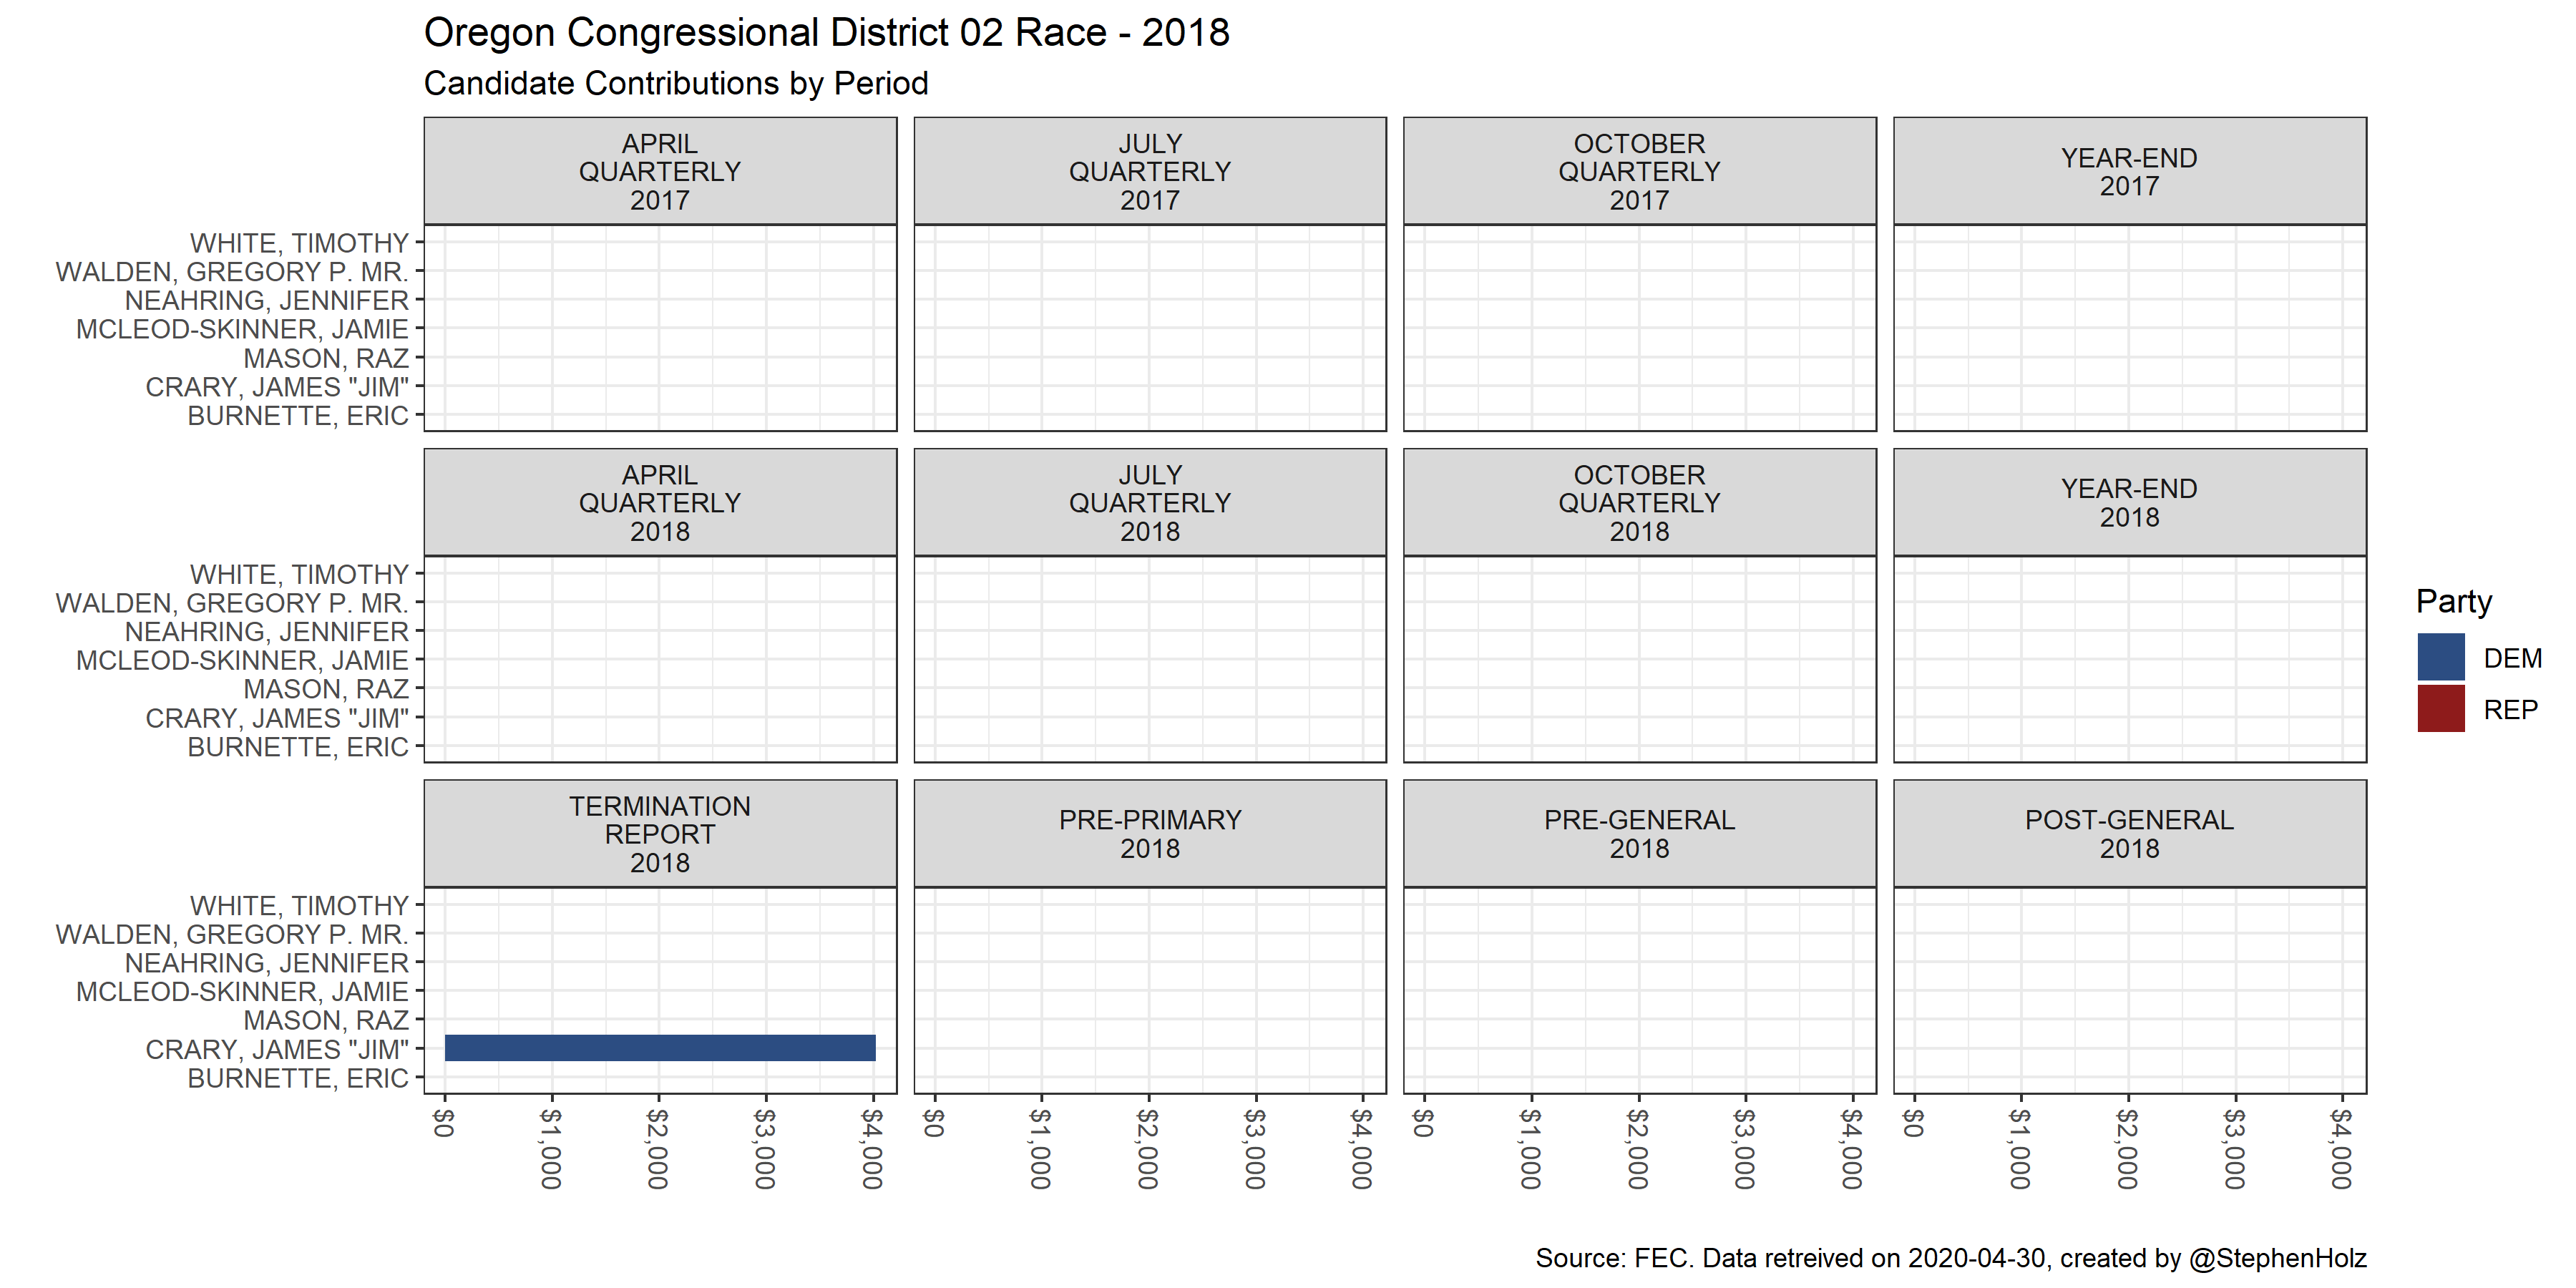The height and width of the screenshot is (1288, 2576).
Task: Select the Termination Report 2018 panel header
Action: [660, 834]
